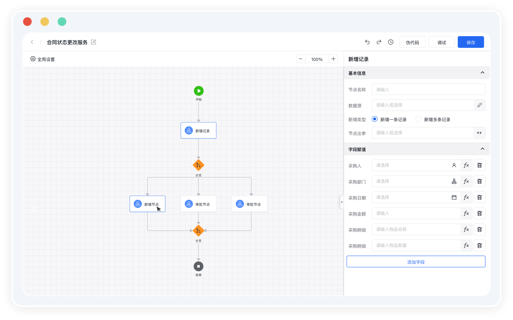Collapse the 基本信息 section
513x320 pixels.
pyautogui.click(x=482, y=73)
